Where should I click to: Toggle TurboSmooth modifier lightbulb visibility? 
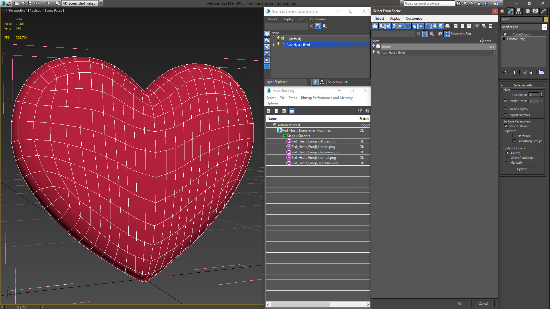505,34
